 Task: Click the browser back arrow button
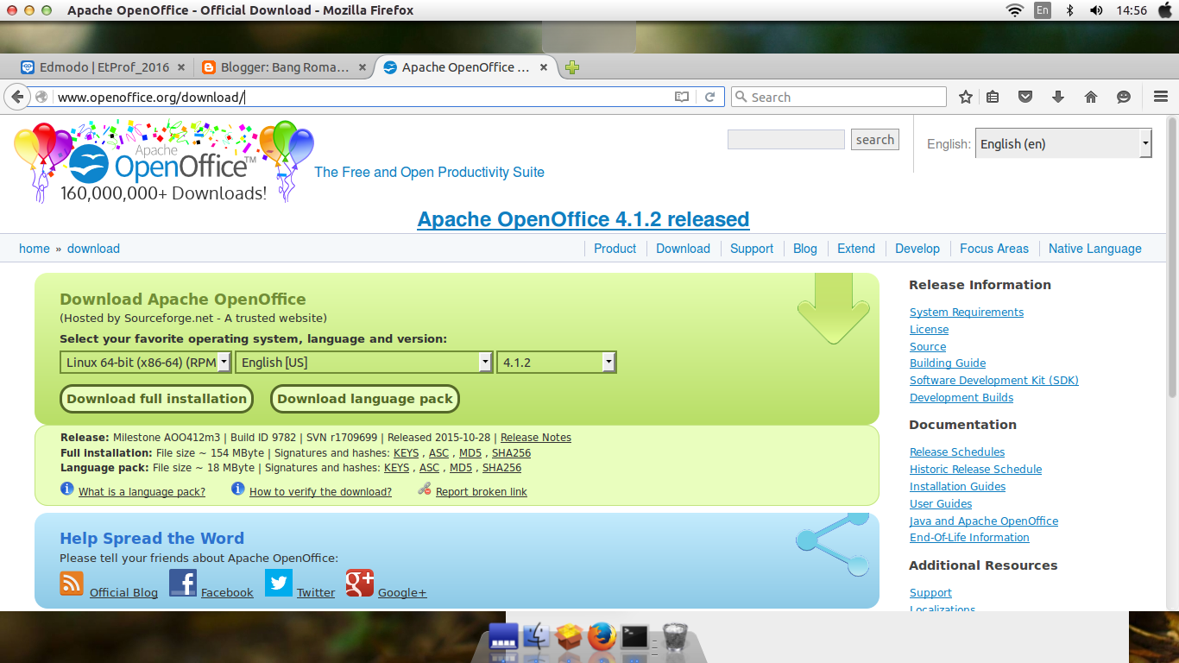[16, 97]
